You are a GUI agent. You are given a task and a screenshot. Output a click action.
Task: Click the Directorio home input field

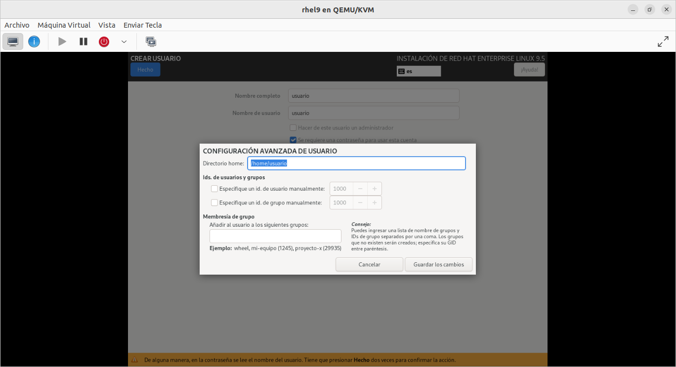point(356,163)
